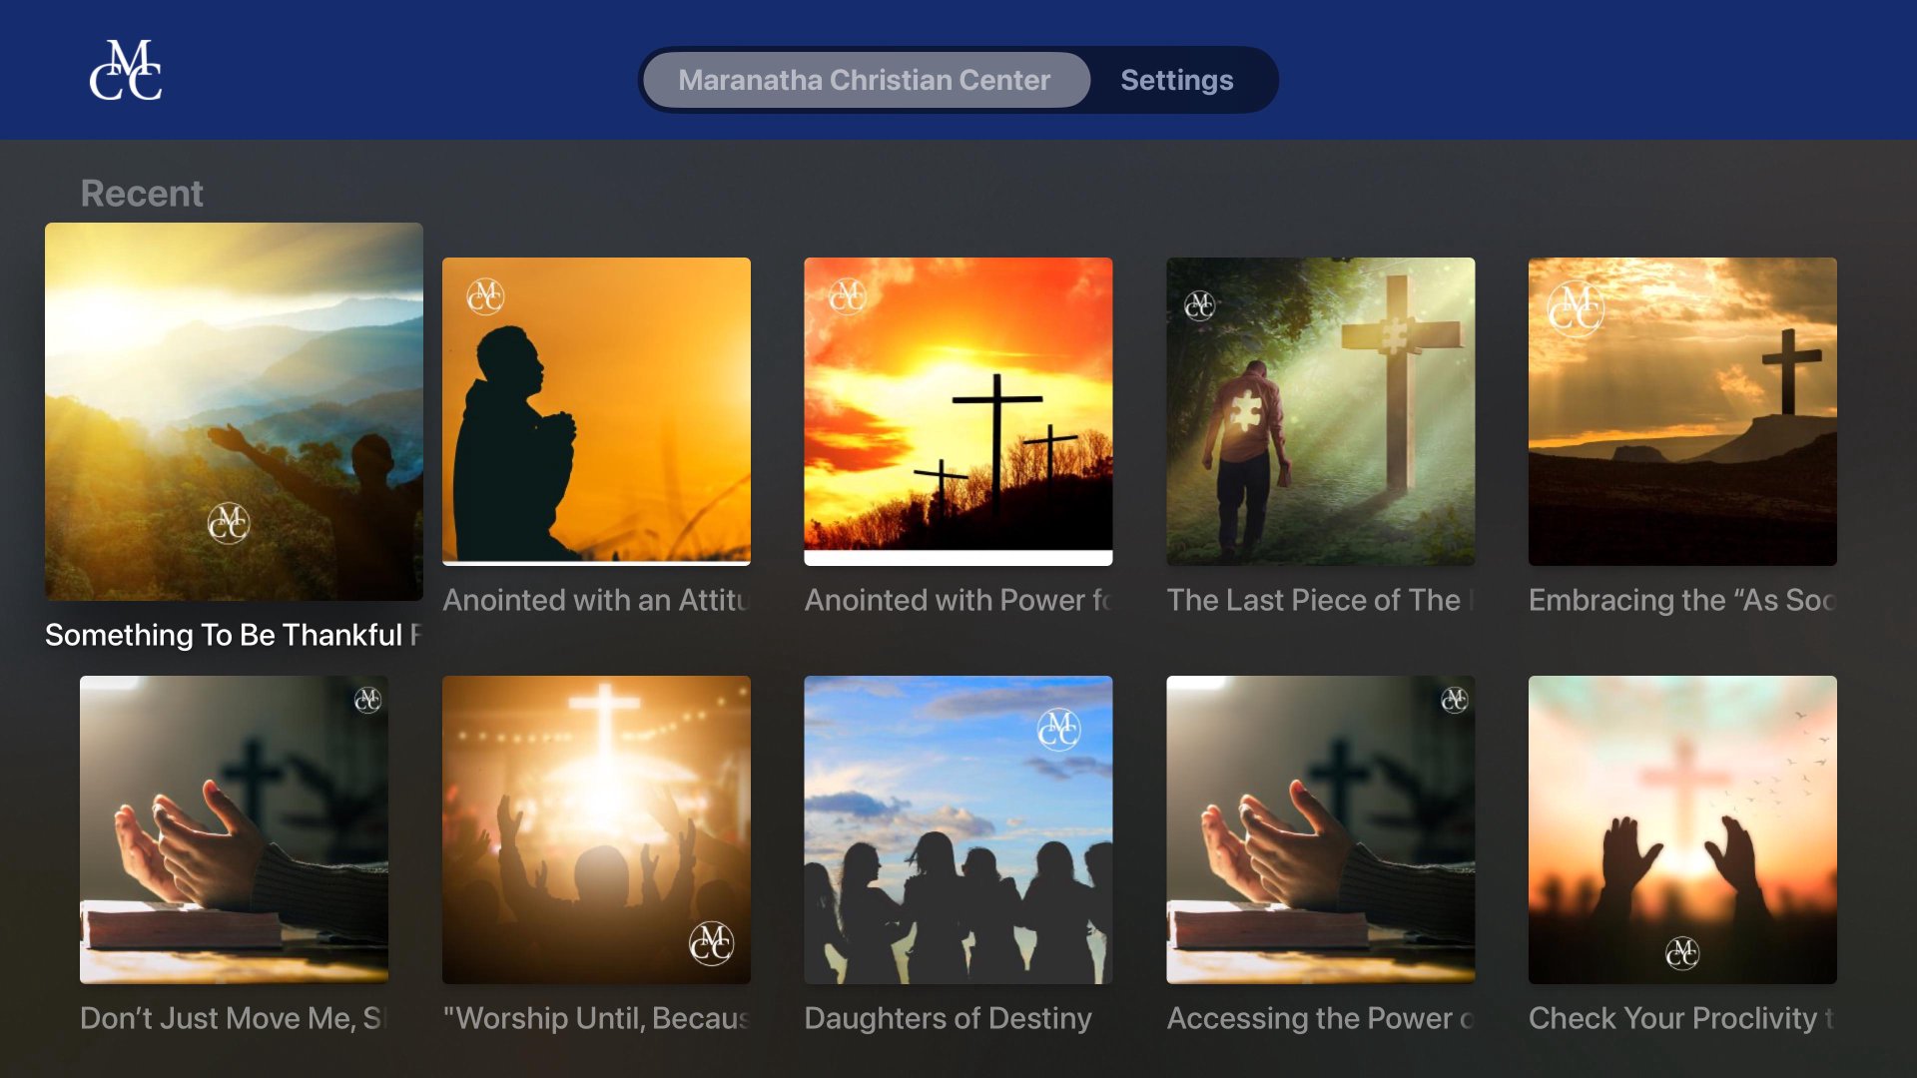Viewport: 1917px width, 1078px height.
Task: Select the Worship Until, Because concert thumbnail
Action: click(596, 829)
